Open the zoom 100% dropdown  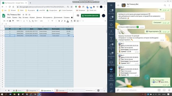[x=19, y=21]
